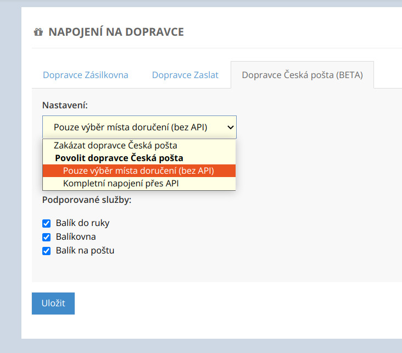Click the 'Balíkovna' text label
Image resolution: width=402 pixels, height=353 pixels.
[76, 237]
